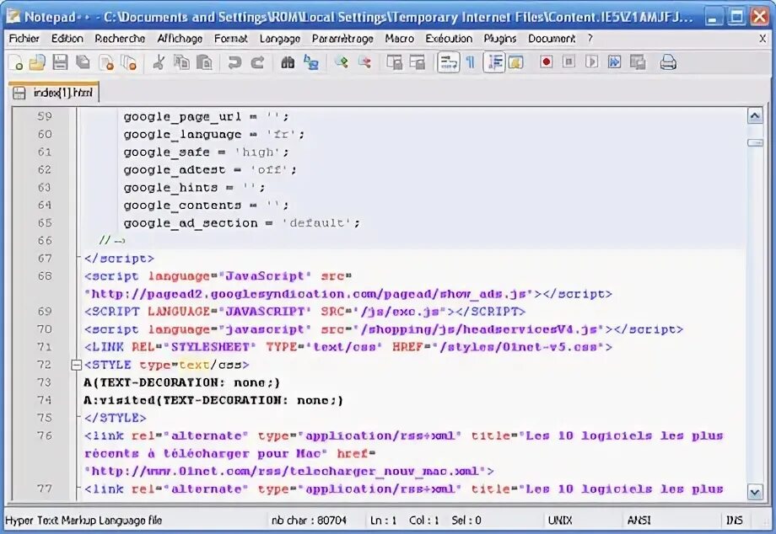Image resolution: width=776 pixels, height=534 pixels.
Task: Toggle INS mode in the status bar
Action: [735, 521]
